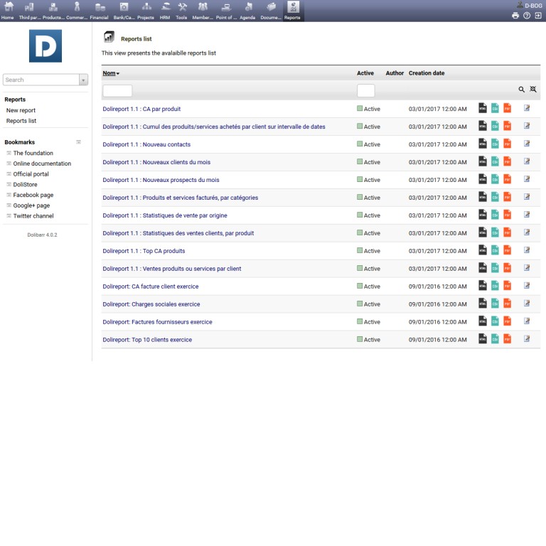The image size is (546, 546).
Task: Download CSV for 'Top 10 clients exercice'
Action: click(495, 339)
